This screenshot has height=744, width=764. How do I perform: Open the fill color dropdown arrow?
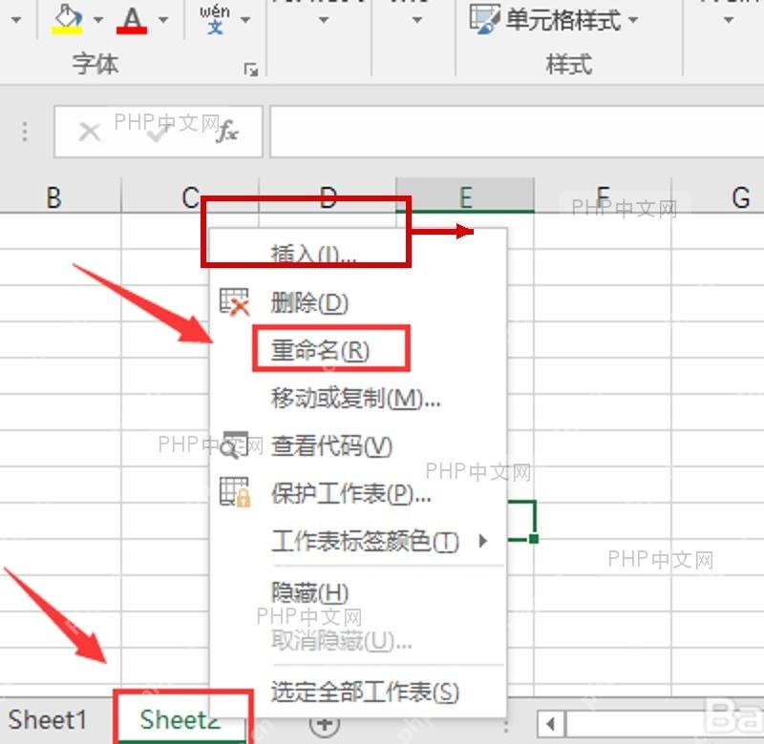pyautogui.click(x=98, y=20)
